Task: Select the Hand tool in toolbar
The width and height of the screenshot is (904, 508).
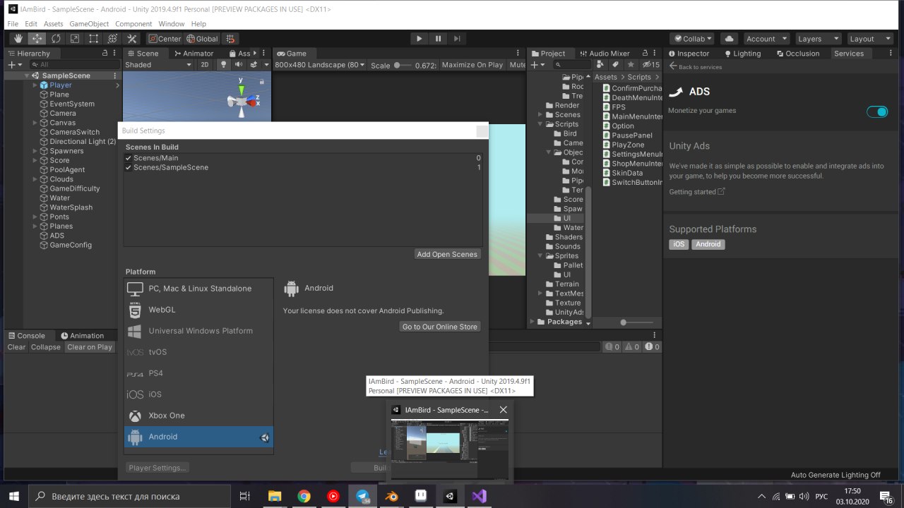Action: point(18,39)
